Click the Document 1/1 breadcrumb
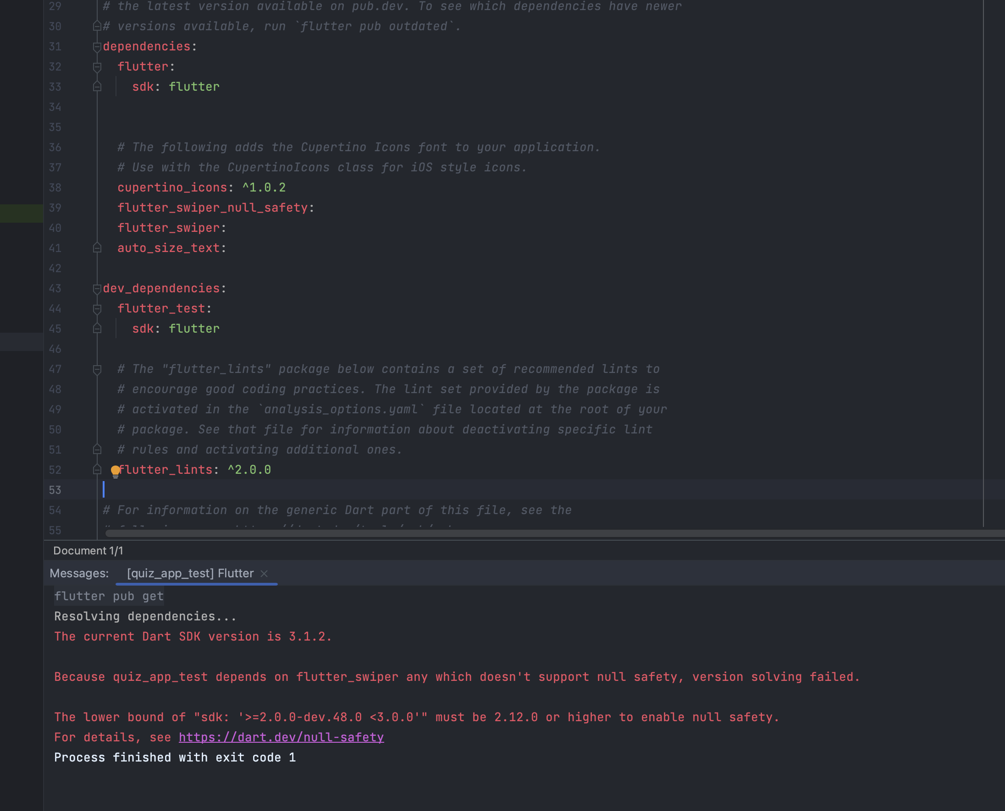Viewport: 1005px width, 811px height. pos(88,551)
